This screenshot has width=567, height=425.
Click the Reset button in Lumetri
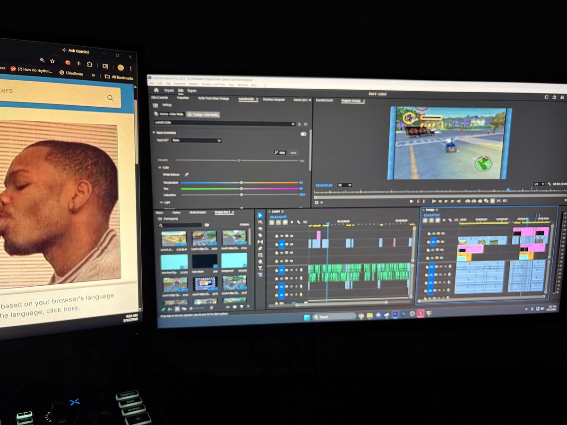tap(293, 153)
